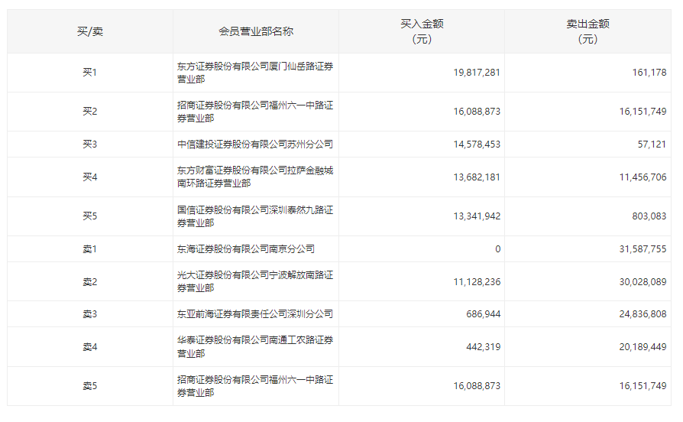Viewport: 683px width, 422px height.
Task: Select buy amount 13,341,942
Action: tap(477, 216)
